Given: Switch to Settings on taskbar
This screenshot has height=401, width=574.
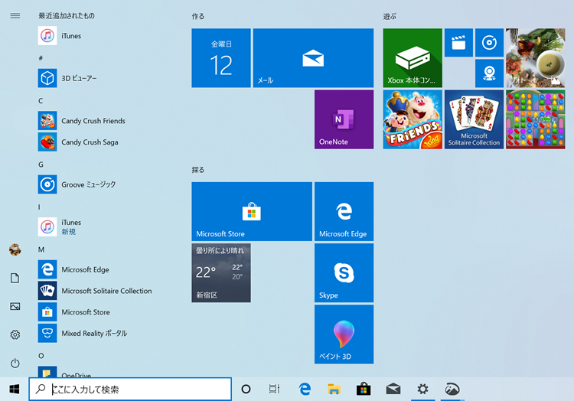Looking at the screenshot, I should click(422, 390).
